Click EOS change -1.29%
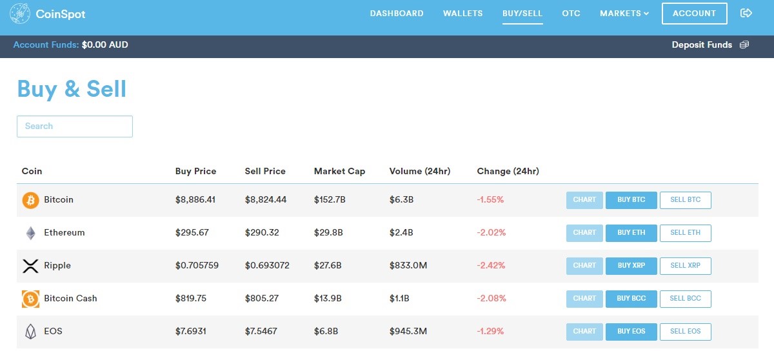This screenshot has width=774, height=351. click(x=490, y=332)
